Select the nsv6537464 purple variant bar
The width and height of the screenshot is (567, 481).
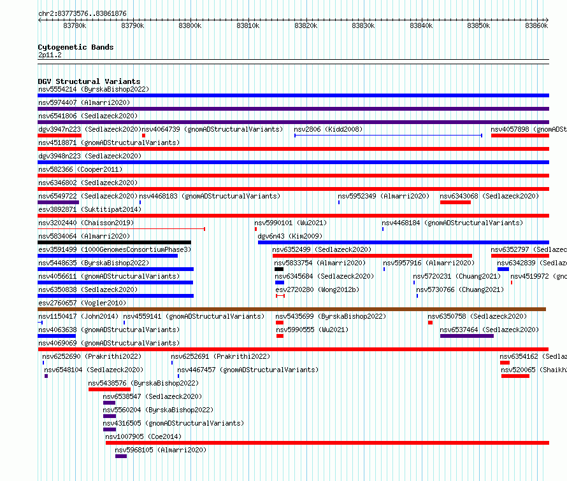[x=467, y=336]
